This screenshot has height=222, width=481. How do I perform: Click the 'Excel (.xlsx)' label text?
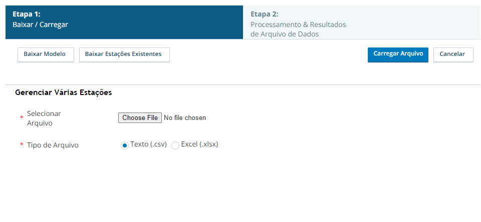pos(200,144)
